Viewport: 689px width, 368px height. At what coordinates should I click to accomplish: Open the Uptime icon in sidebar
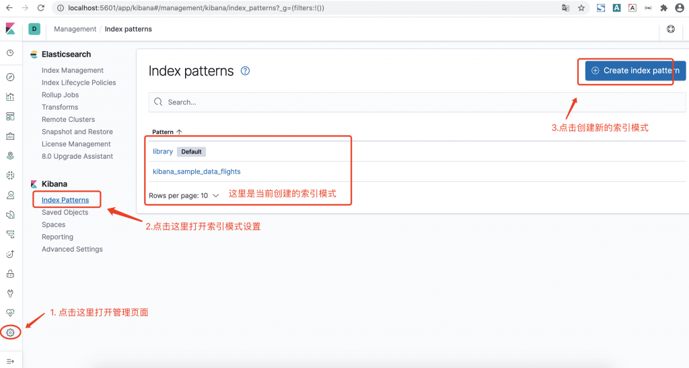click(10, 254)
